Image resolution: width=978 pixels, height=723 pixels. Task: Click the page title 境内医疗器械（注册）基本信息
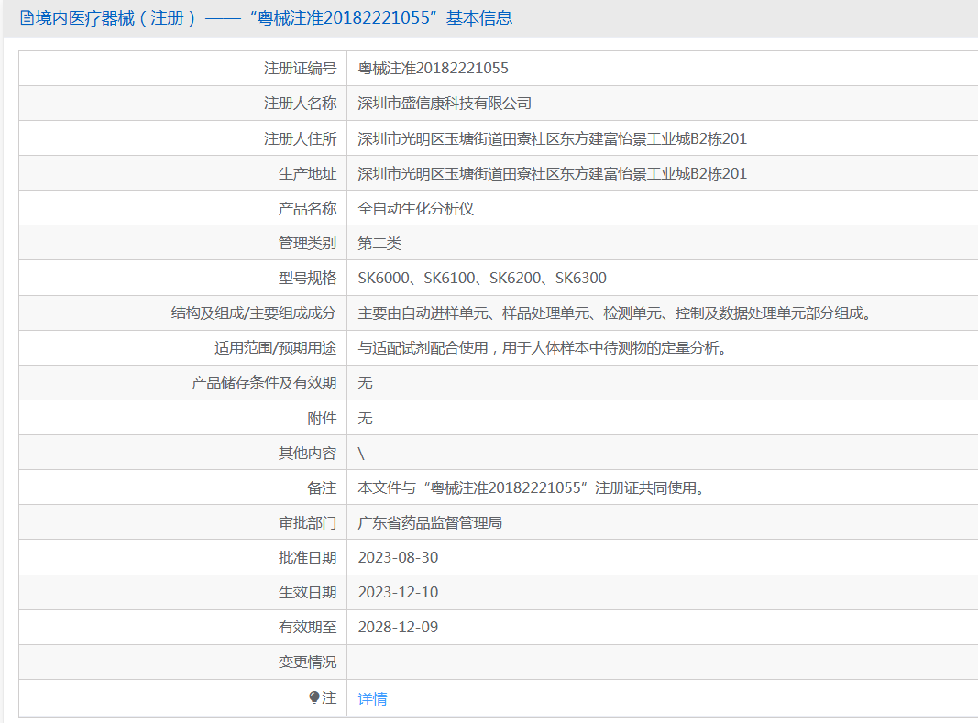pos(274,18)
